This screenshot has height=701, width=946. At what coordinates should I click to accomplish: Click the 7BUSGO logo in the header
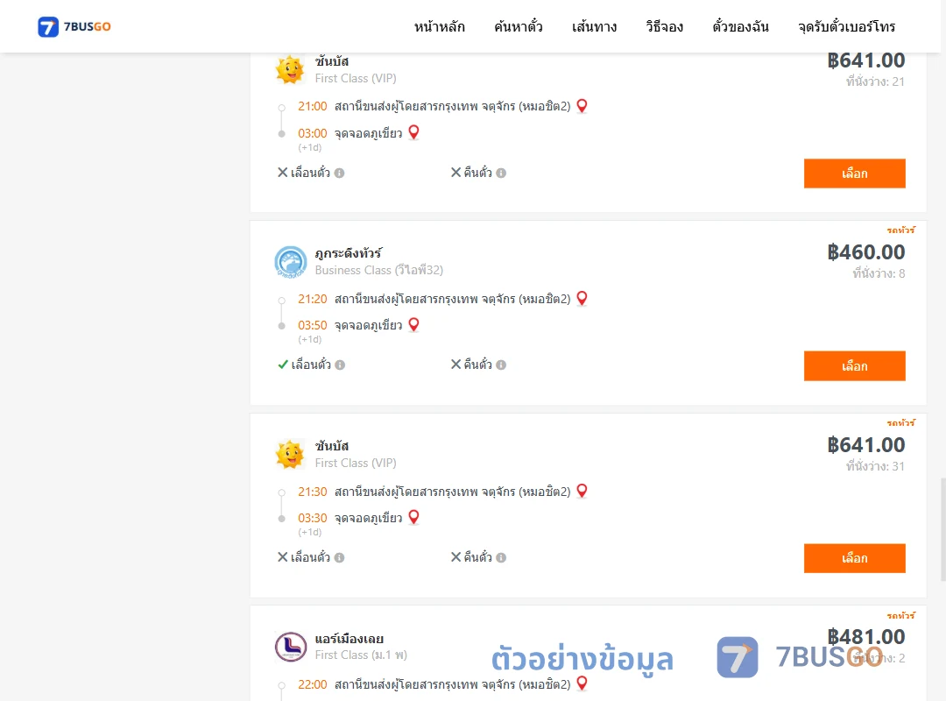[x=74, y=26]
